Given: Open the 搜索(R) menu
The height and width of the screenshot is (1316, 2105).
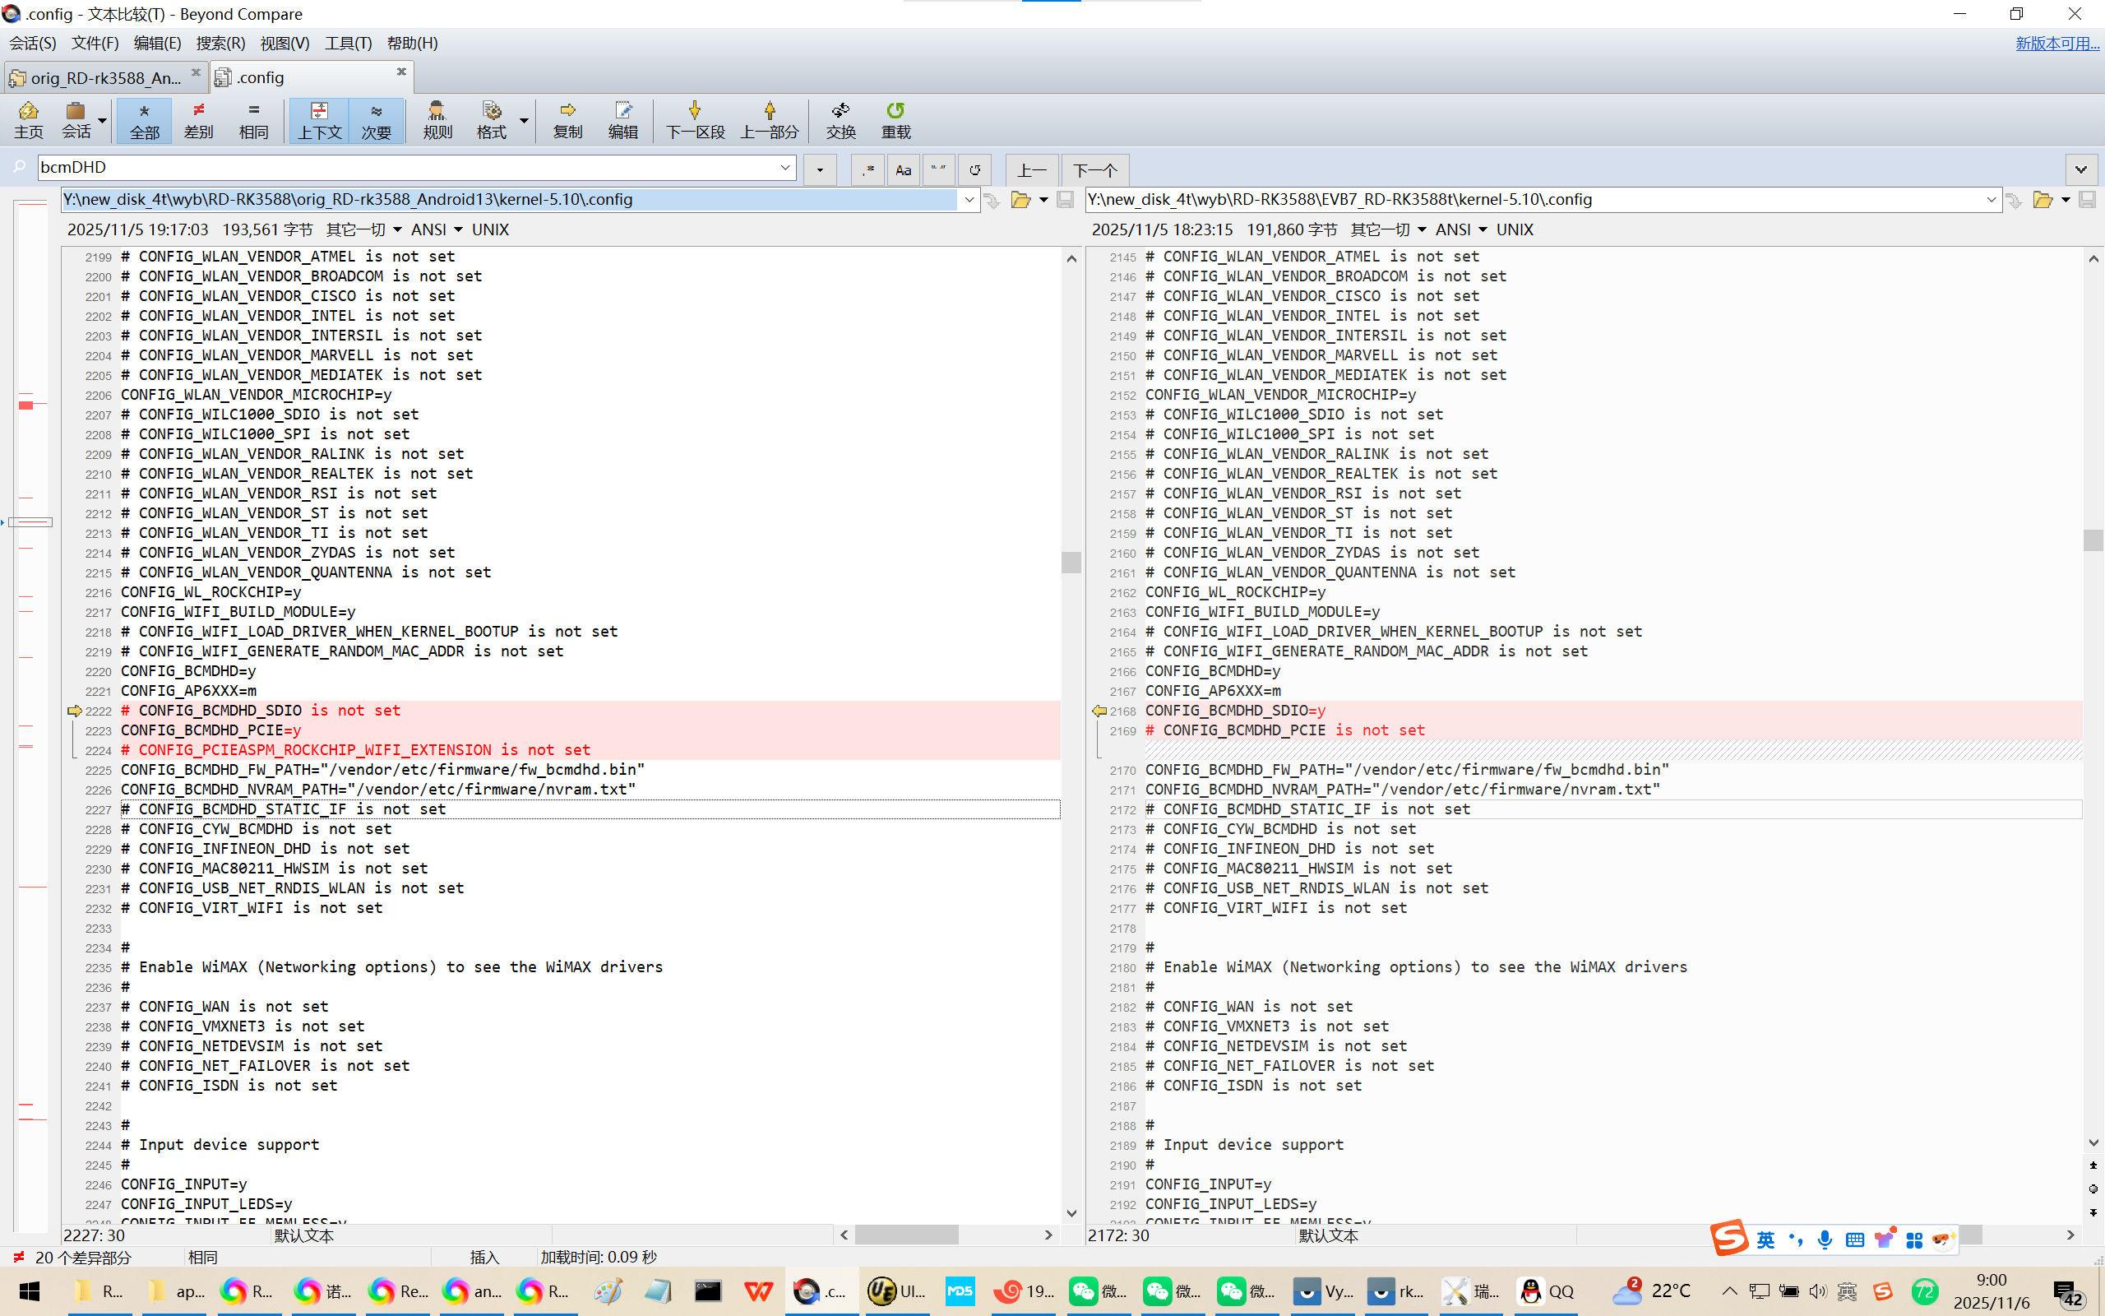Looking at the screenshot, I should click(x=220, y=43).
